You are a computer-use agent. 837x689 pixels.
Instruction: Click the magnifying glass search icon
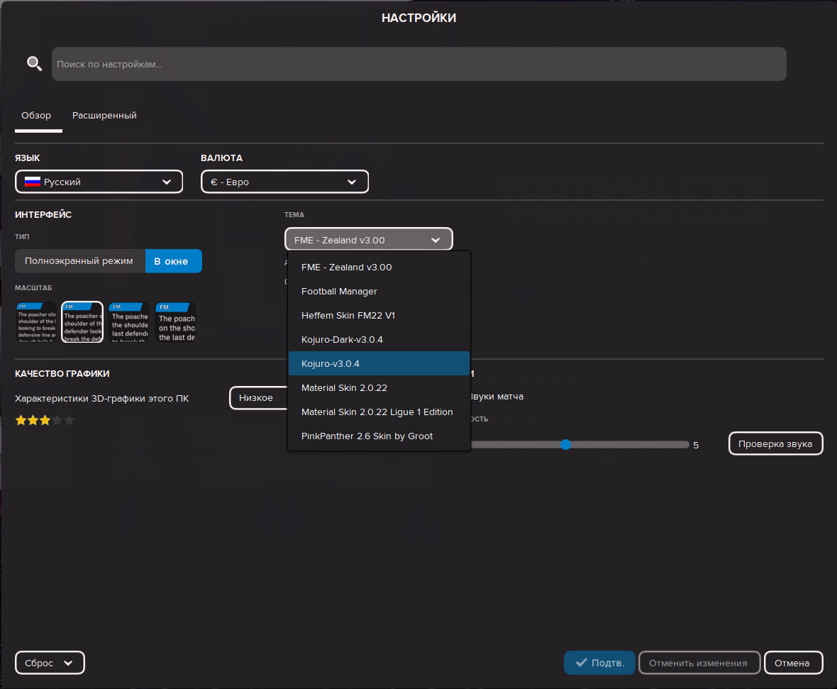34,64
